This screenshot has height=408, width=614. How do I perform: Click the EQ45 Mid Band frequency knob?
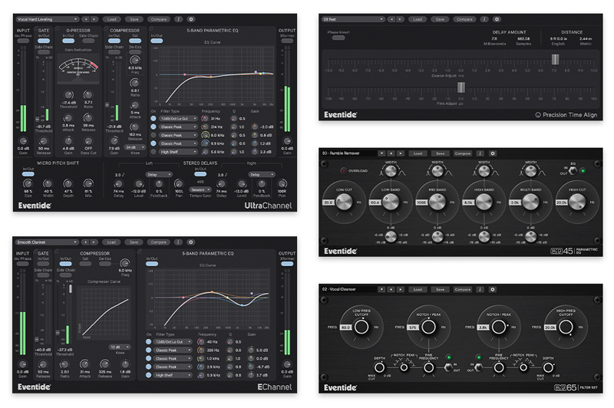[x=437, y=202]
